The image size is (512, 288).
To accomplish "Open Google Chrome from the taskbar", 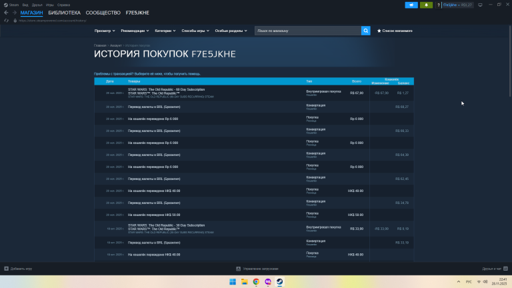I will [x=256, y=282].
